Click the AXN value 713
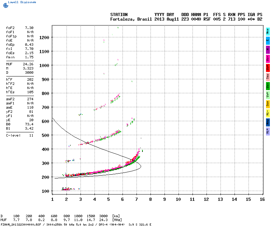280x227 pixels. (x=232, y=19)
